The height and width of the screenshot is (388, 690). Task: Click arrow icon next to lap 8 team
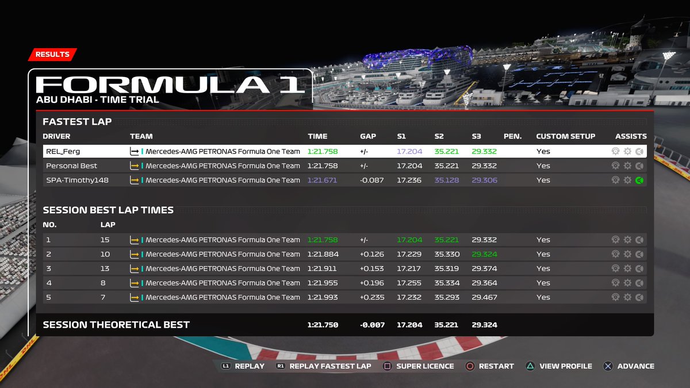(135, 283)
